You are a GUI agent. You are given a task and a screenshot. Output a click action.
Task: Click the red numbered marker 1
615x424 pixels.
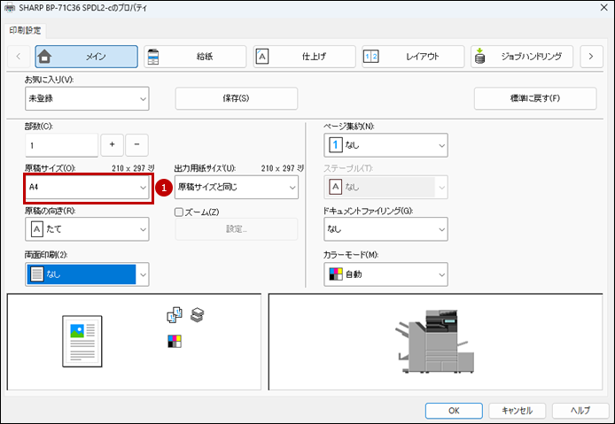162,187
